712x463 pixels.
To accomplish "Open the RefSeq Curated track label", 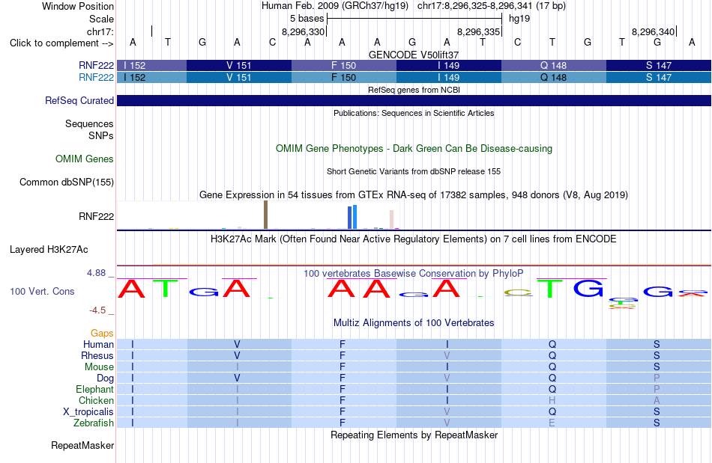I will pos(79,100).
